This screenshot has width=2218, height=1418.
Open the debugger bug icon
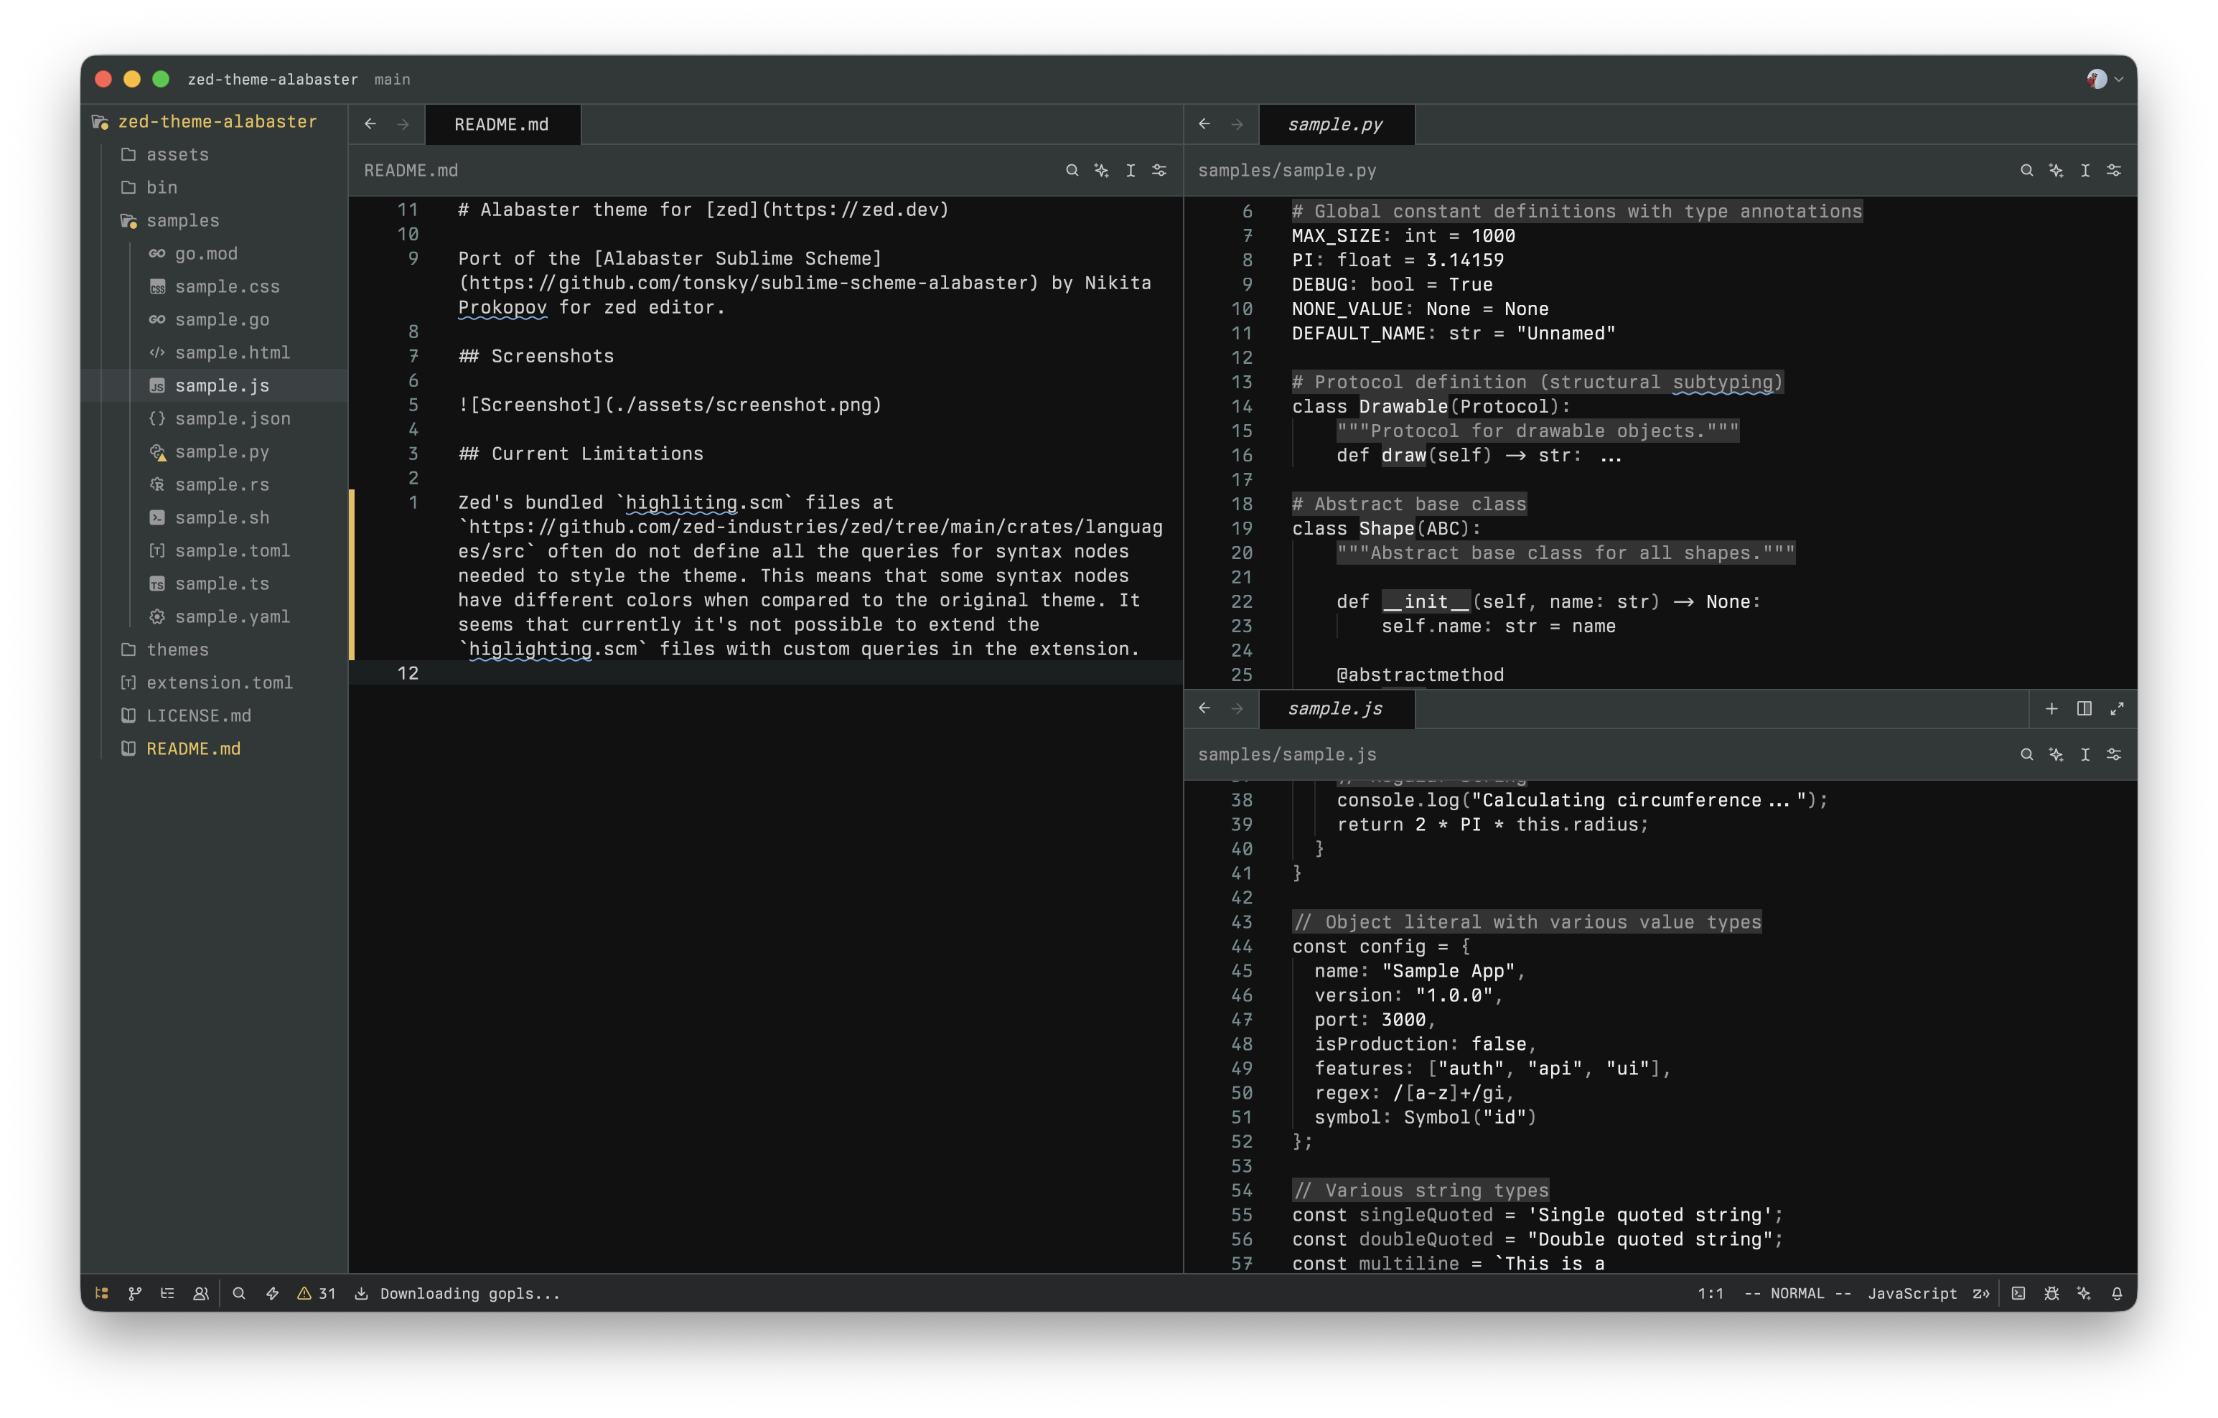[2051, 1292]
